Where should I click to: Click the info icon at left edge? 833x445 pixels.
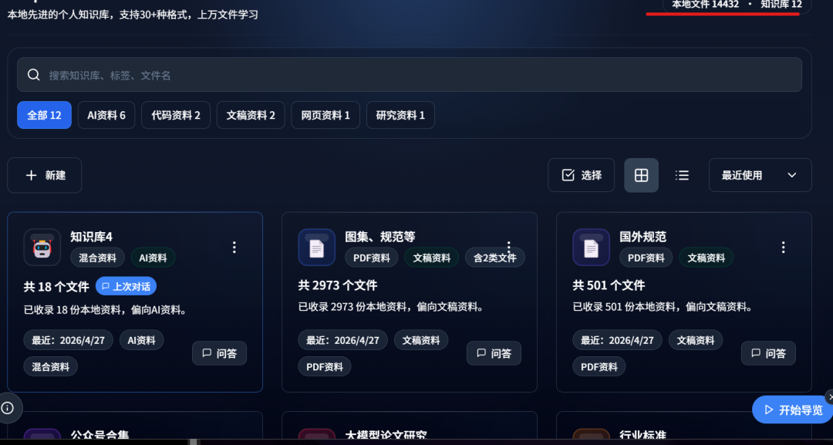(8, 408)
